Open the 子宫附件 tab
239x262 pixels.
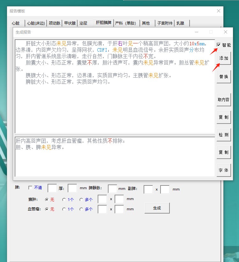pyautogui.click(x=165, y=23)
